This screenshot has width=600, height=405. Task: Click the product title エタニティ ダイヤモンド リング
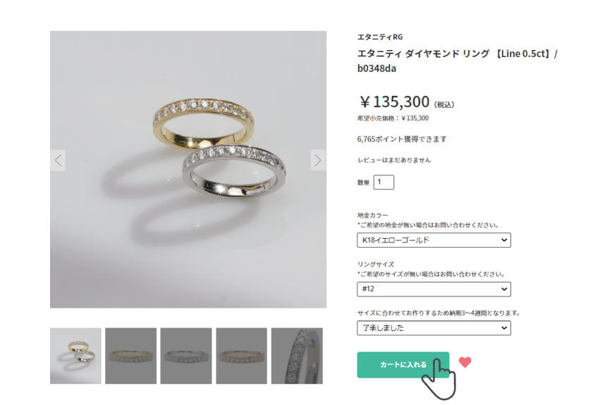click(x=423, y=54)
